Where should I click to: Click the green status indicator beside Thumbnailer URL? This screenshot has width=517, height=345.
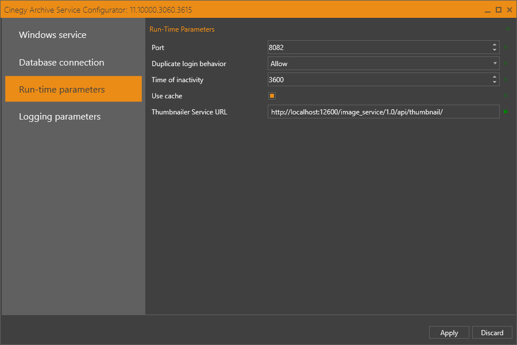pyautogui.click(x=506, y=112)
